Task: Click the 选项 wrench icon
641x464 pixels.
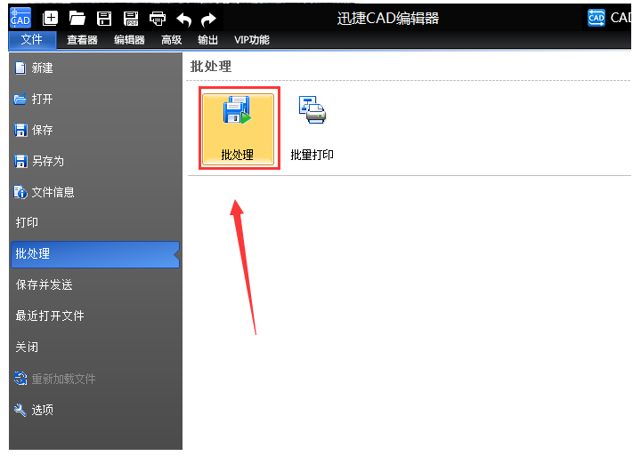Action: click(x=20, y=410)
